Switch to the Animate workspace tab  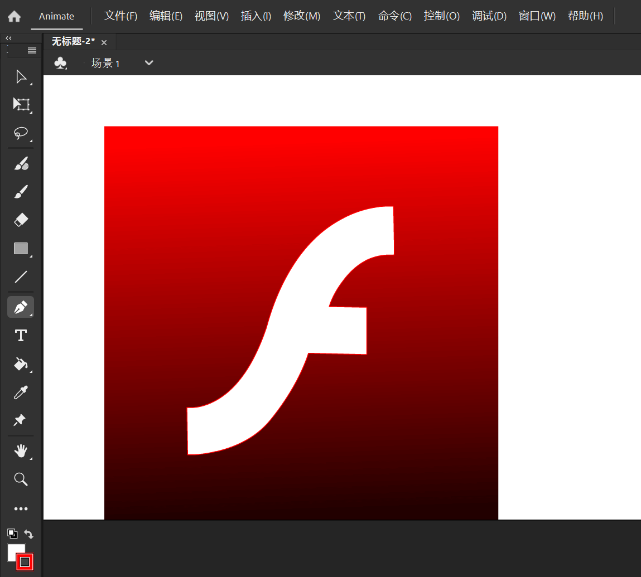56,16
